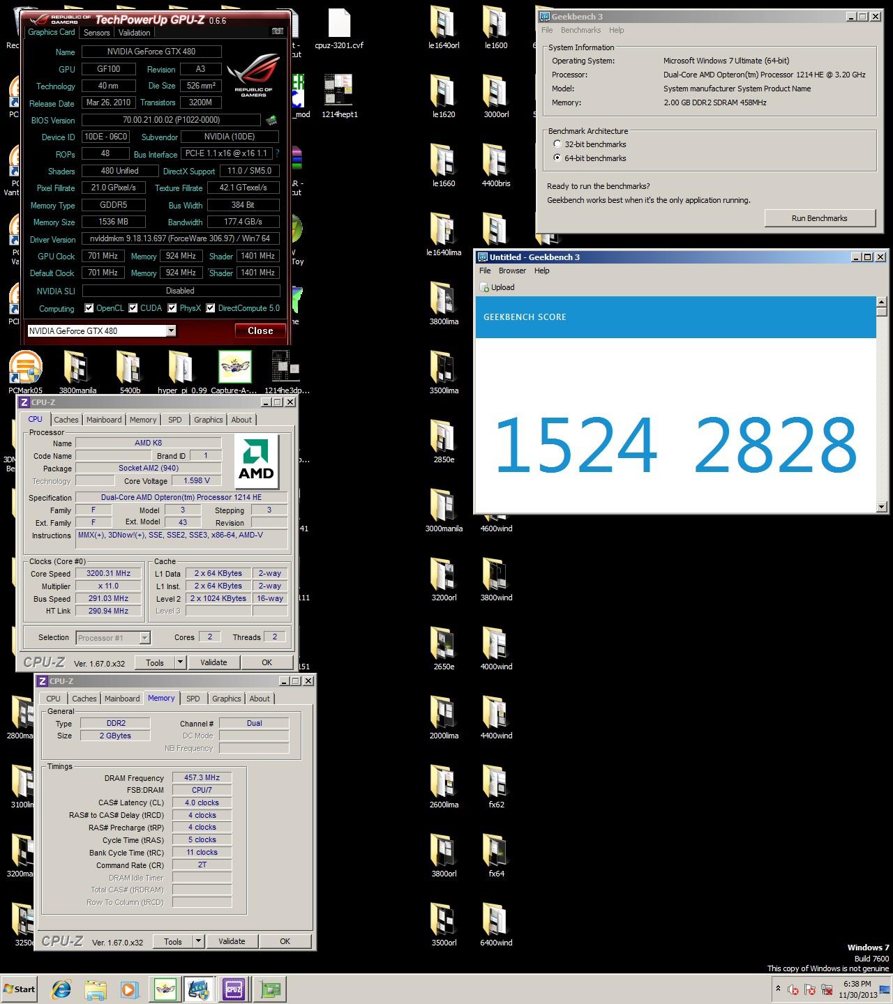
Task: Expand the GPU selector dropdown in GPU-Z
Action: pyautogui.click(x=171, y=331)
